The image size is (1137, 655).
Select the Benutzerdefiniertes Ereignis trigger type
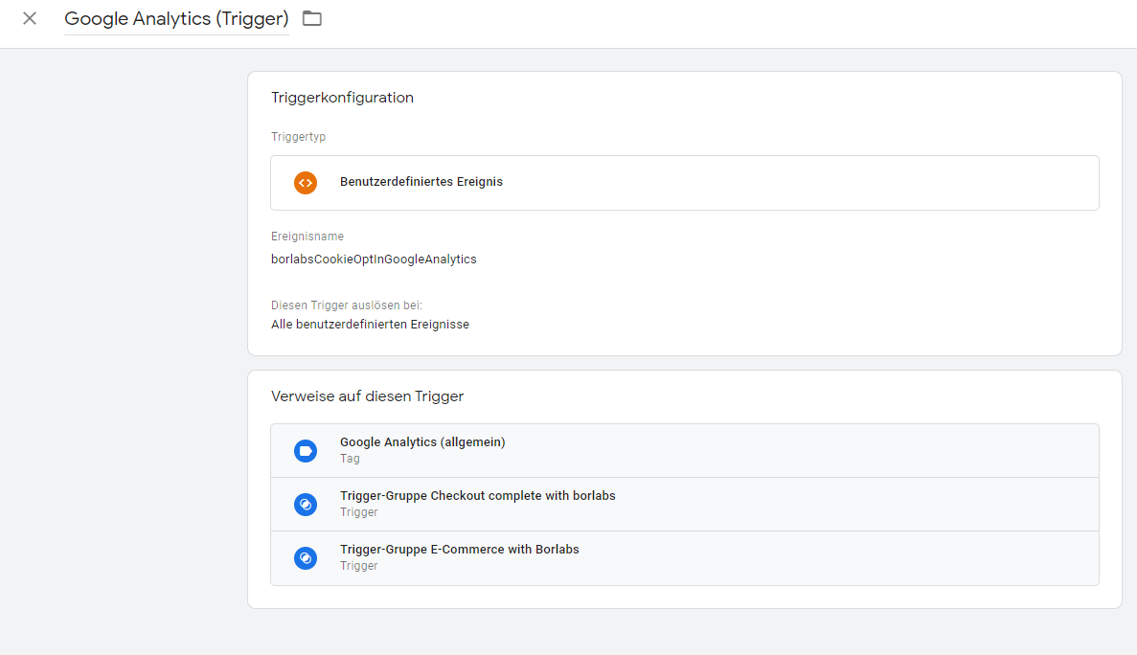(x=685, y=183)
